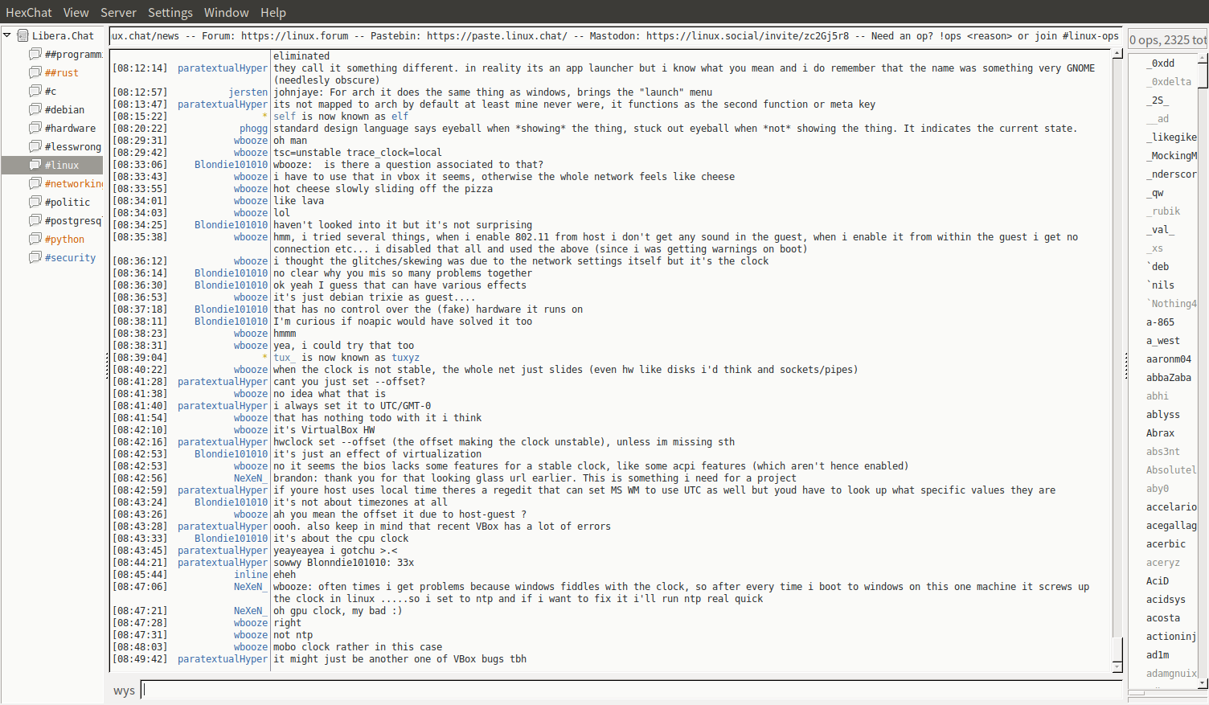
Task: Select the ##programm channel icon
Action: pos(35,54)
